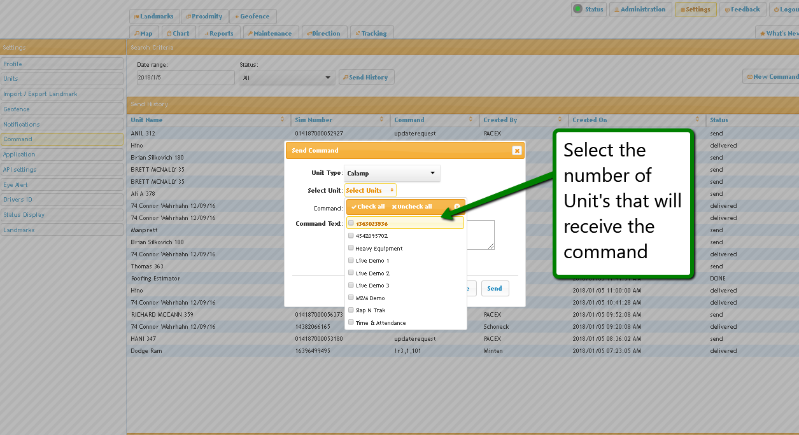Tick the Live Demo 1 checkbox
The width and height of the screenshot is (799, 435).
pos(351,261)
